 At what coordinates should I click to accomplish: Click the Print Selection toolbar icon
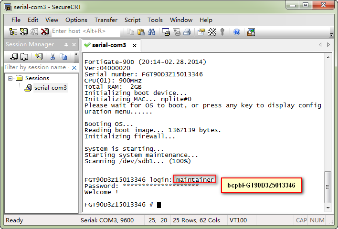click(x=177, y=32)
